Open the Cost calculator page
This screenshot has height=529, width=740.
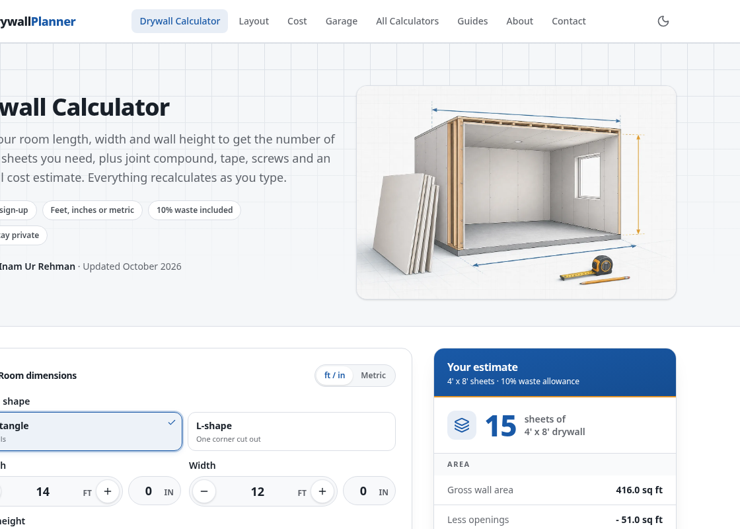pyautogui.click(x=297, y=21)
